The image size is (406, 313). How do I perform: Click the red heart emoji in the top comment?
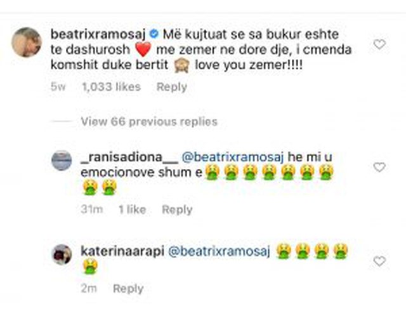(x=143, y=50)
